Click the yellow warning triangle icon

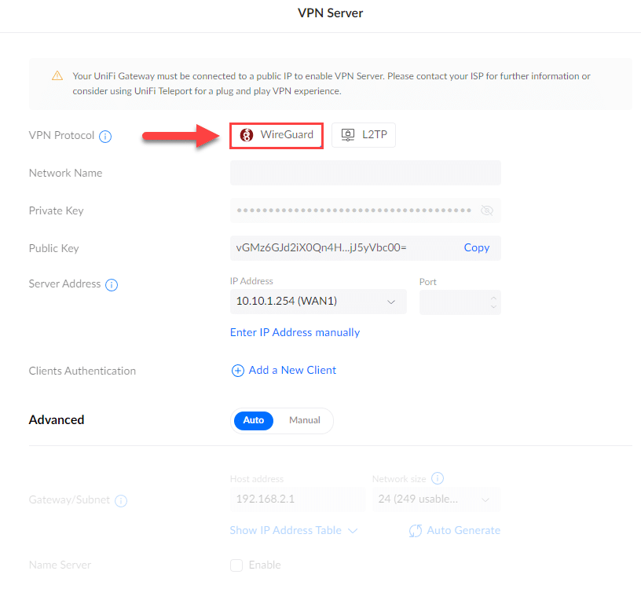(57, 76)
